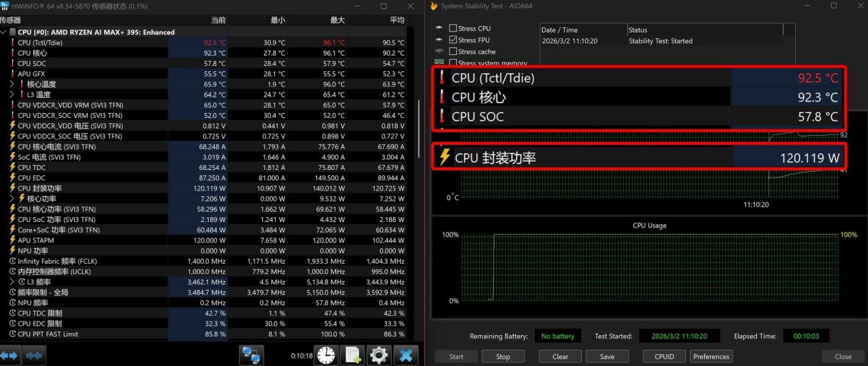Click the clock reset timer icon
Screen dimensions: 868x366
click(326, 356)
